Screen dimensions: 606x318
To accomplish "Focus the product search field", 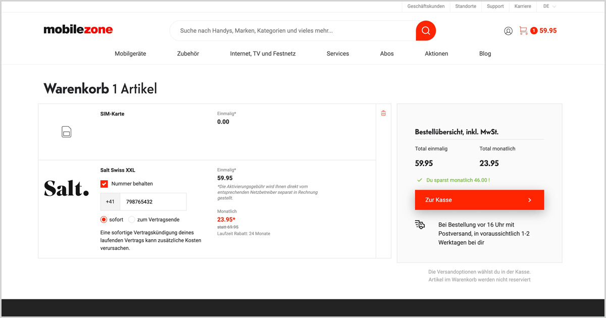I will click(293, 31).
